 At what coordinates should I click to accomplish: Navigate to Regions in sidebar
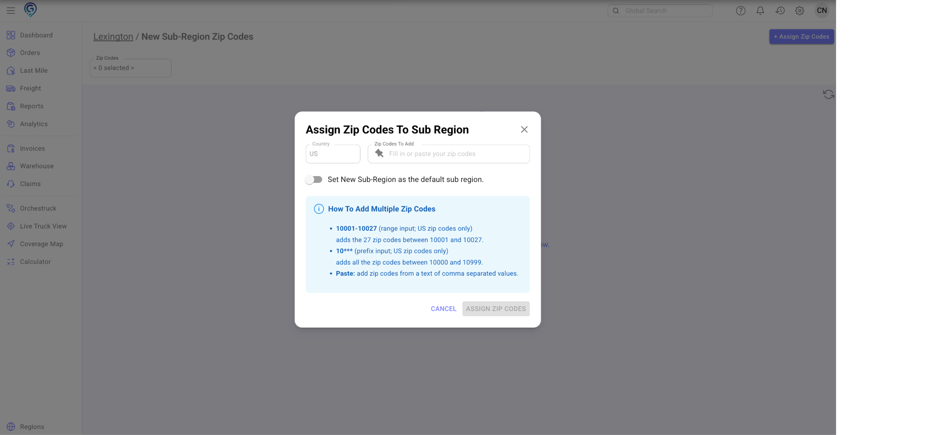pos(32,427)
